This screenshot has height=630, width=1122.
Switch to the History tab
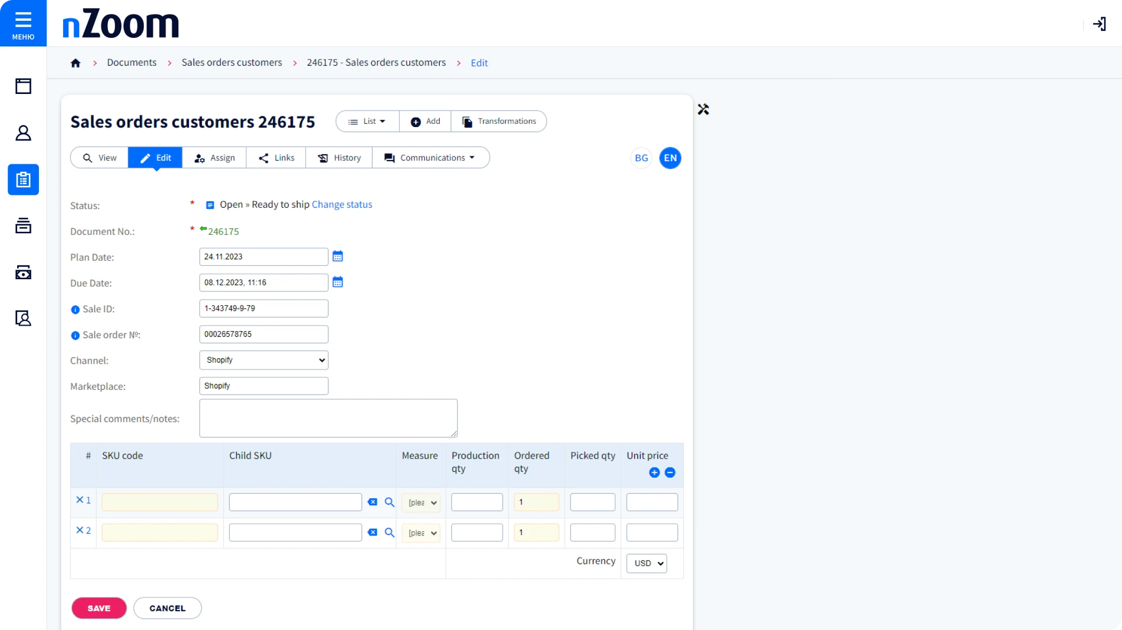(x=339, y=157)
